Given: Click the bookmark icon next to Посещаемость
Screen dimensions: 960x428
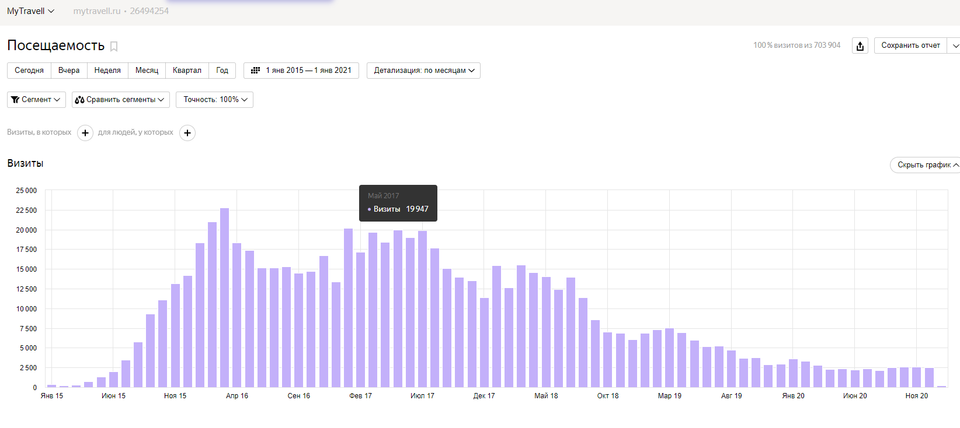Looking at the screenshot, I should (x=114, y=47).
